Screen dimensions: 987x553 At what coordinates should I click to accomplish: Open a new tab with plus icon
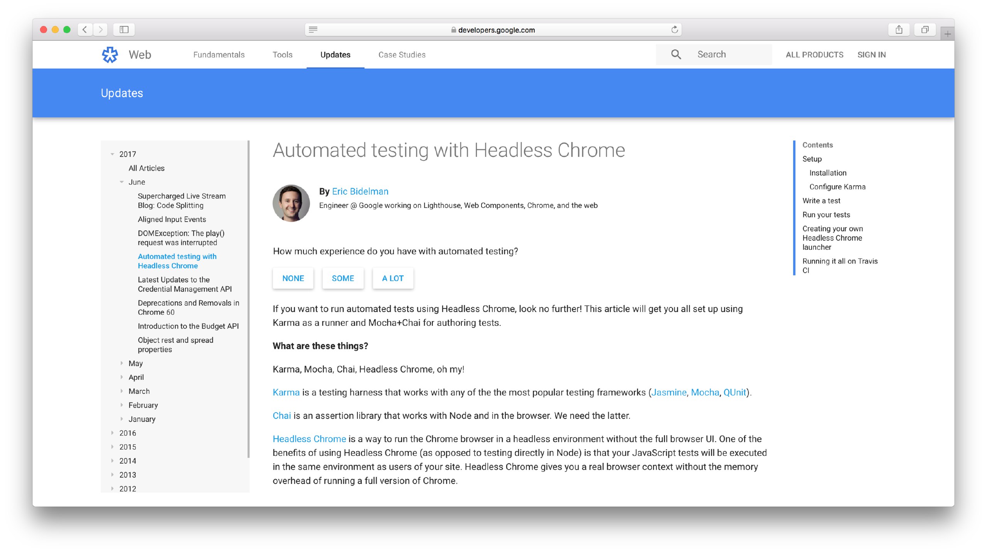tap(947, 34)
